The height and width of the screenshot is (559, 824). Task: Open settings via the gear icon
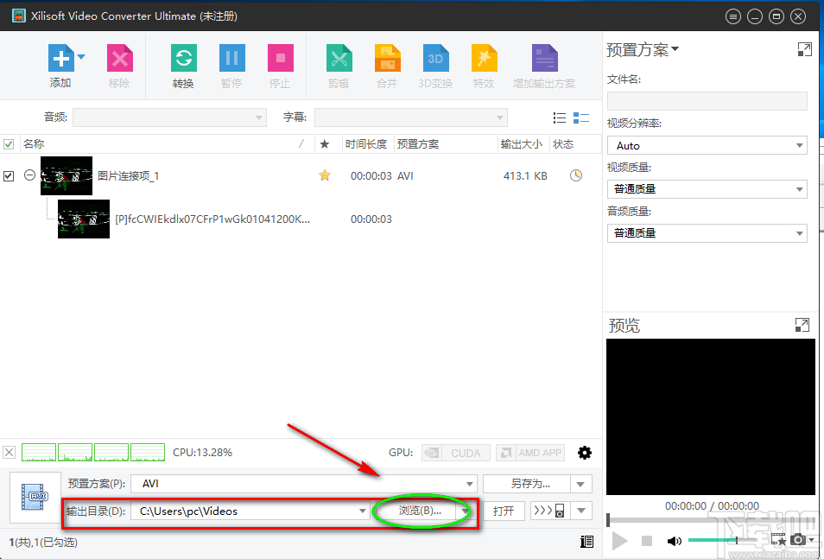585,452
